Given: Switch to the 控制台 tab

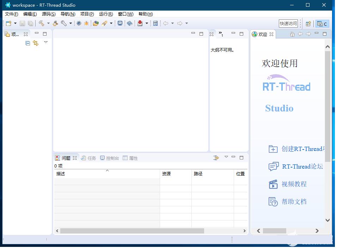Looking at the screenshot, I should point(109,158).
